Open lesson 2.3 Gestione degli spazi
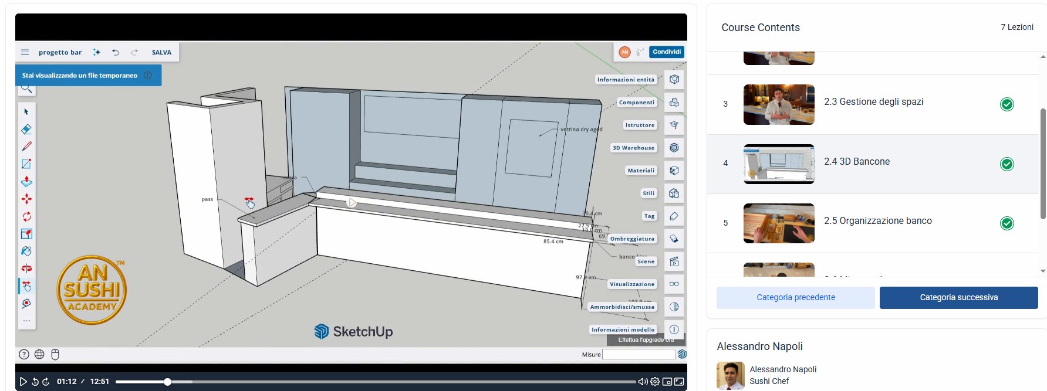The height and width of the screenshot is (391, 1047). 873,102
